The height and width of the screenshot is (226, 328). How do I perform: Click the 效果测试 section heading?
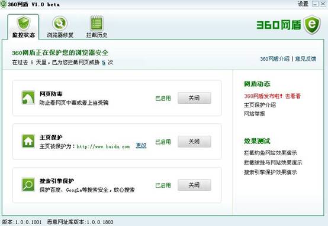(x=257, y=141)
